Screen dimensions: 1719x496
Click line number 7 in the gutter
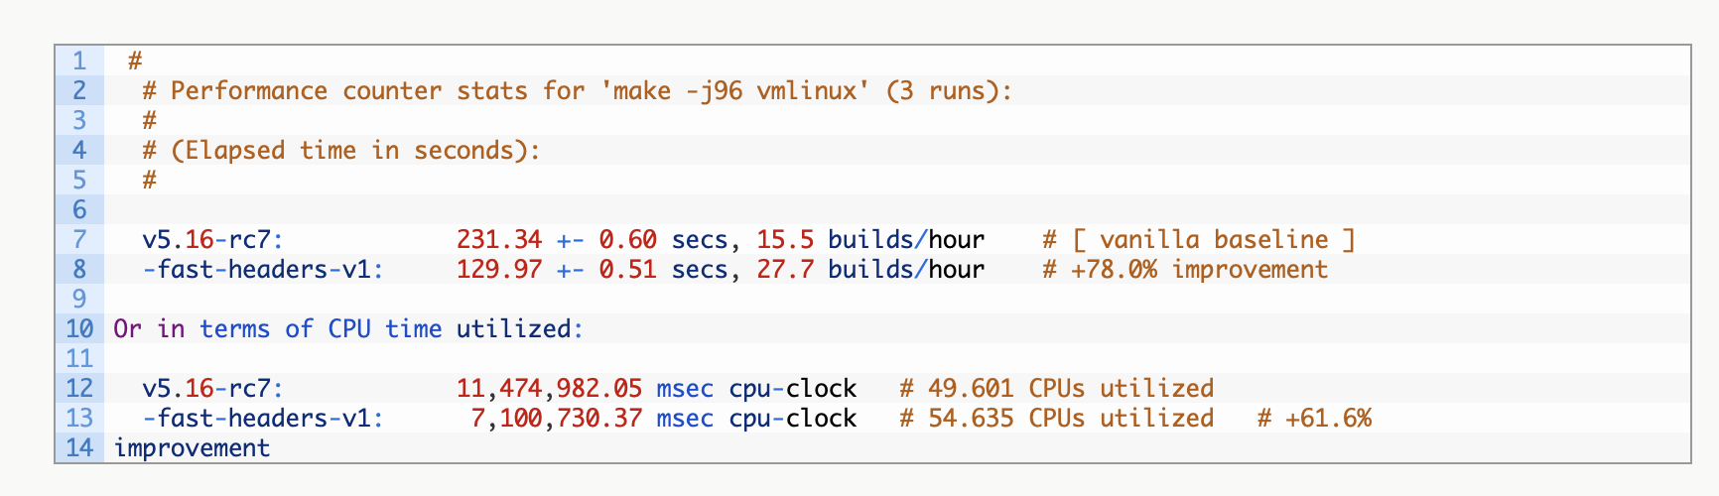79,239
